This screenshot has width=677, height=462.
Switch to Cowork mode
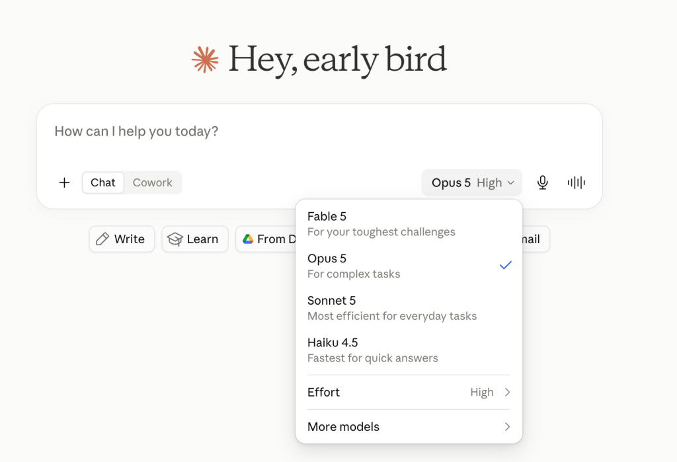click(153, 182)
